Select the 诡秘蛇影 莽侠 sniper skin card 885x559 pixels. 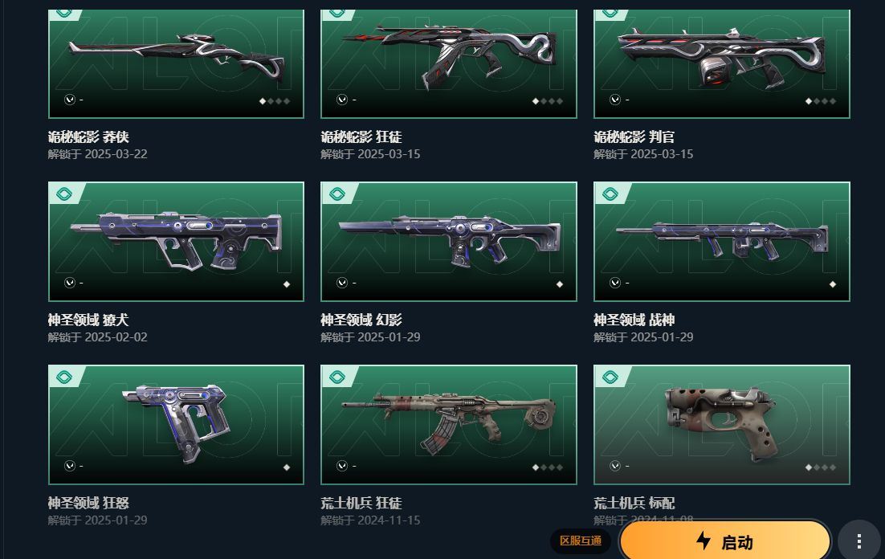pos(176,63)
